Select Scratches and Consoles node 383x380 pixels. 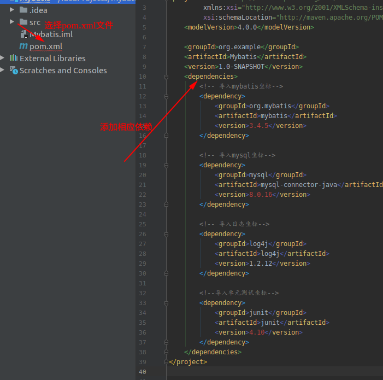tap(63, 71)
